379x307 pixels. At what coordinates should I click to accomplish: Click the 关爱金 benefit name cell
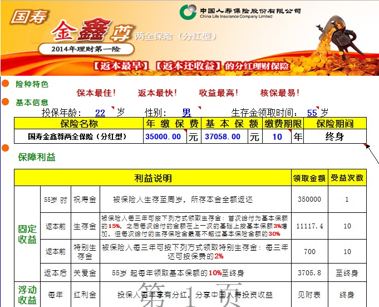(85, 272)
